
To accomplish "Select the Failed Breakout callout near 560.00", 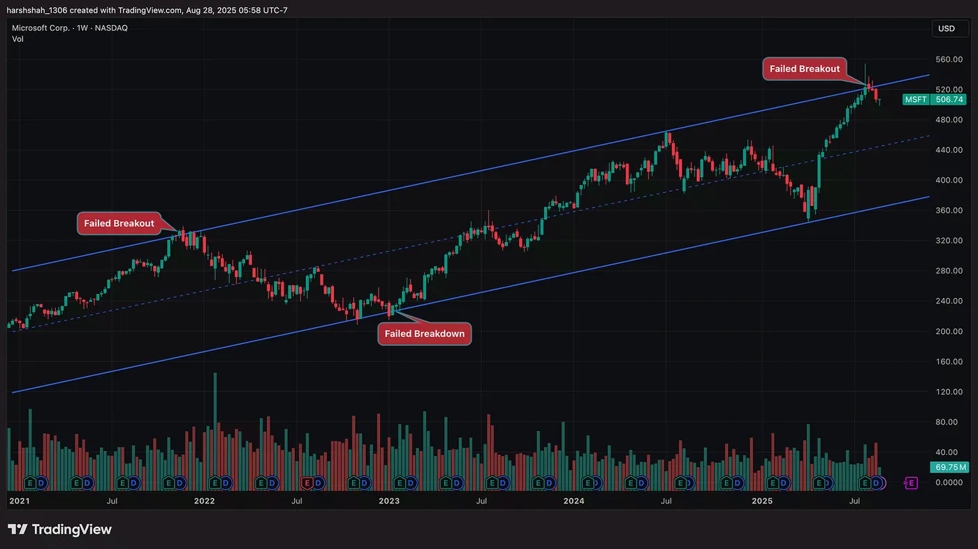I will [x=805, y=68].
